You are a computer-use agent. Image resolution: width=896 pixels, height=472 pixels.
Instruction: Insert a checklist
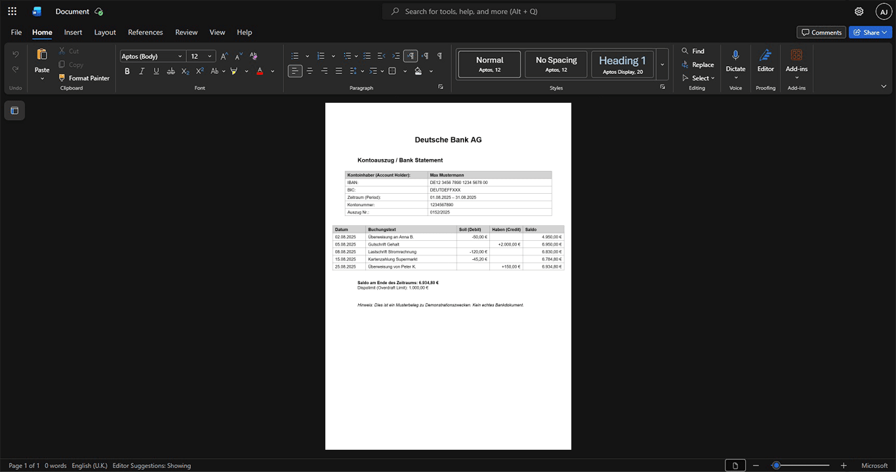tap(367, 56)
